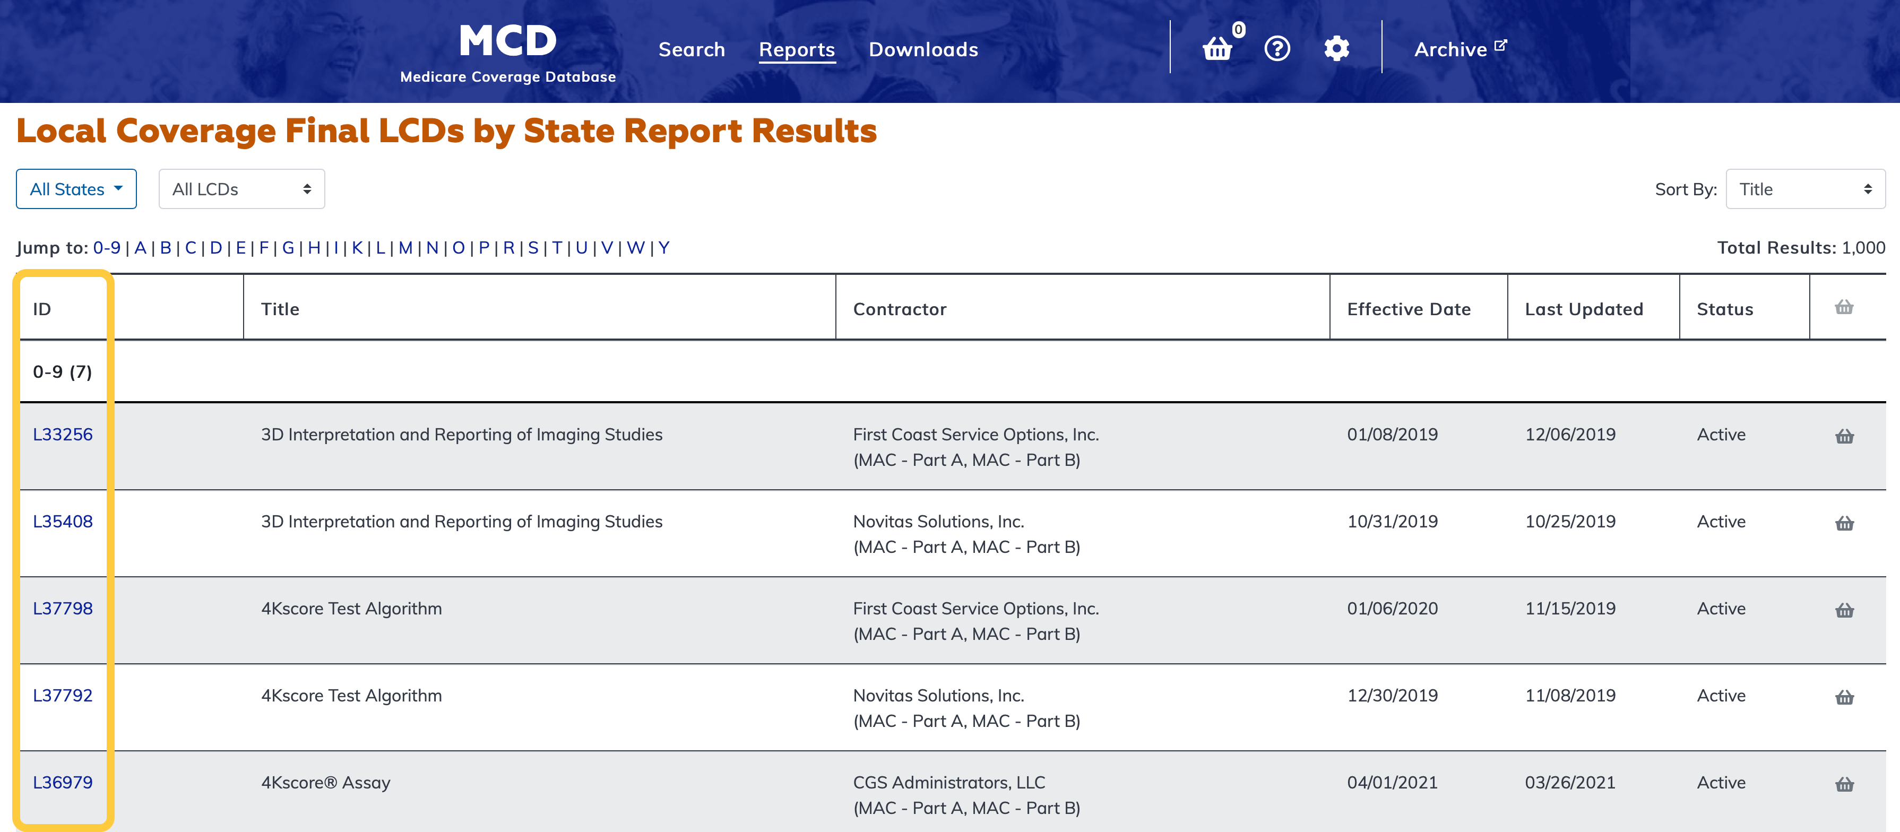
Task: Click basket icon in table header
Action: pos(1844,308)
